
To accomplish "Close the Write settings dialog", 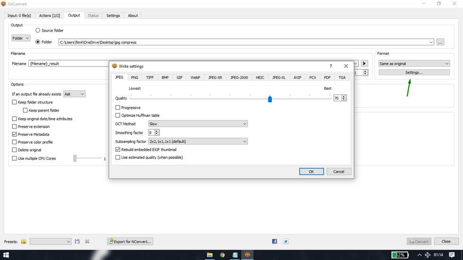I will coord(346,66).
